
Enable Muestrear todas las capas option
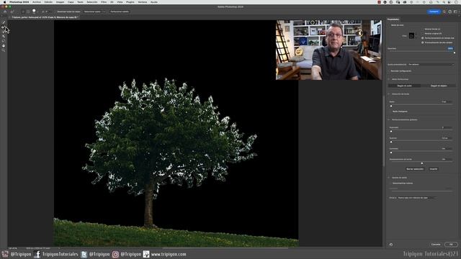[55, 12]
